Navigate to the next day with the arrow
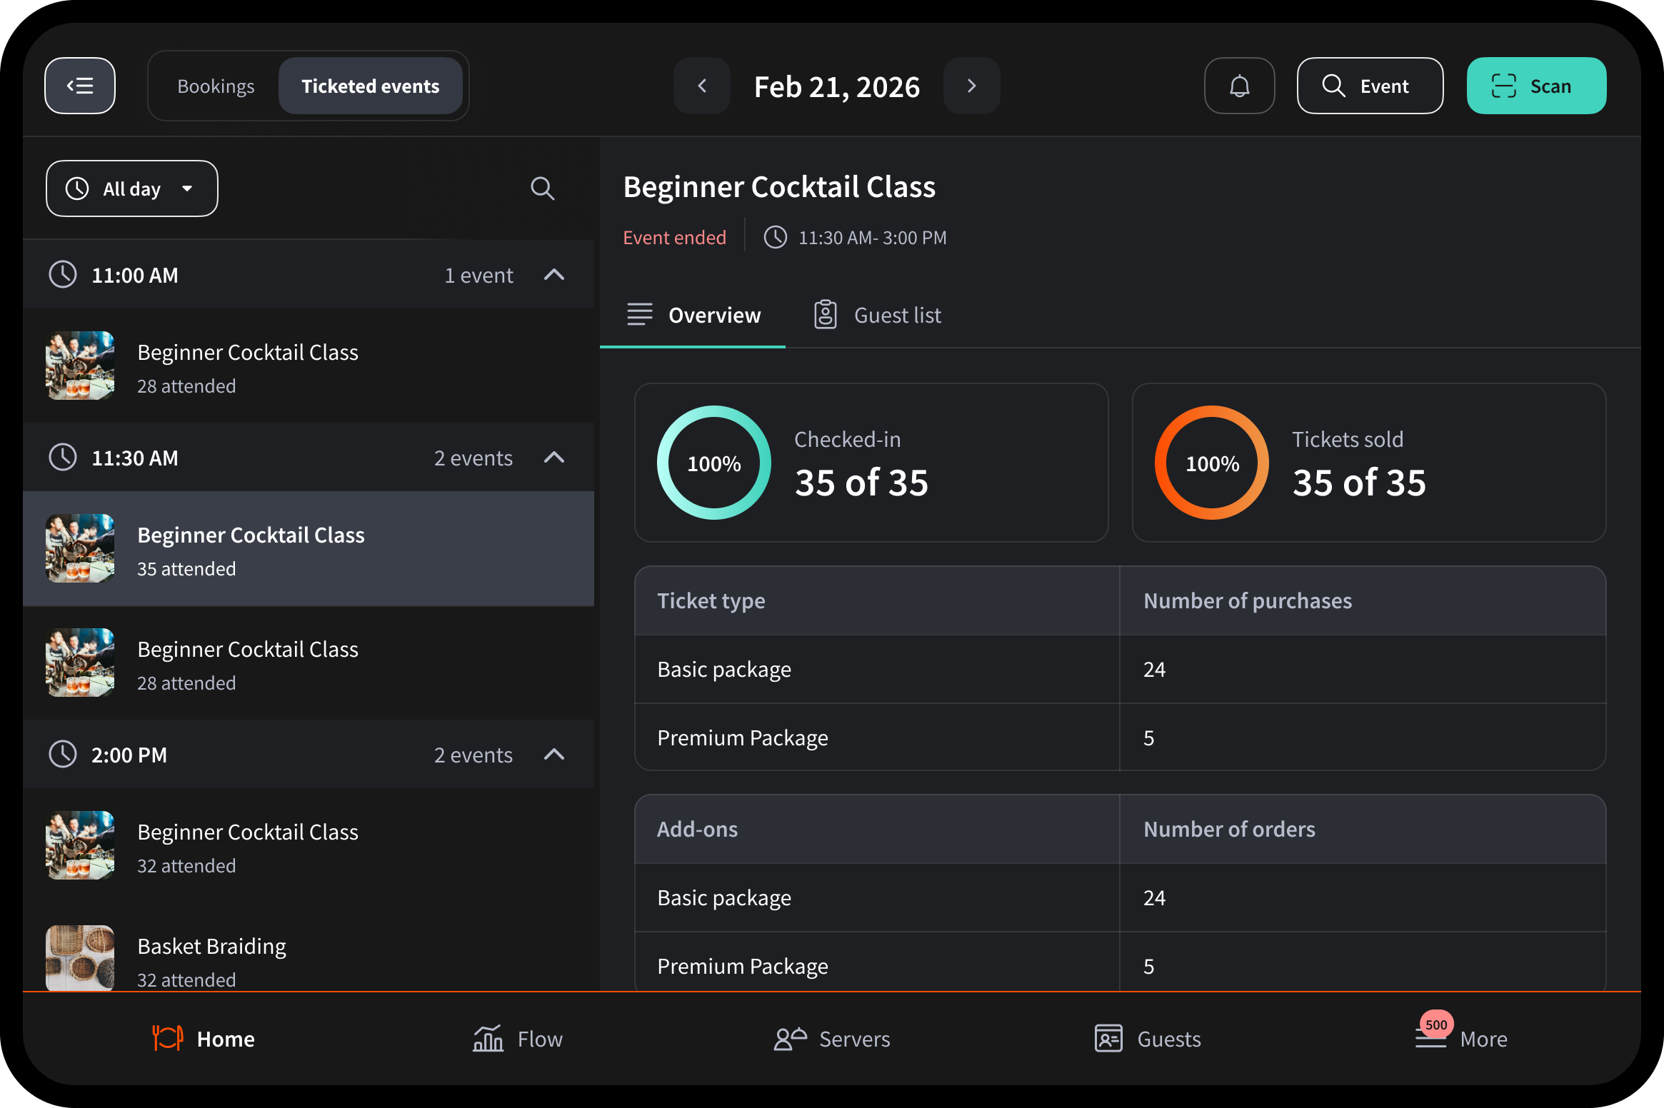 tap(971, 86)
